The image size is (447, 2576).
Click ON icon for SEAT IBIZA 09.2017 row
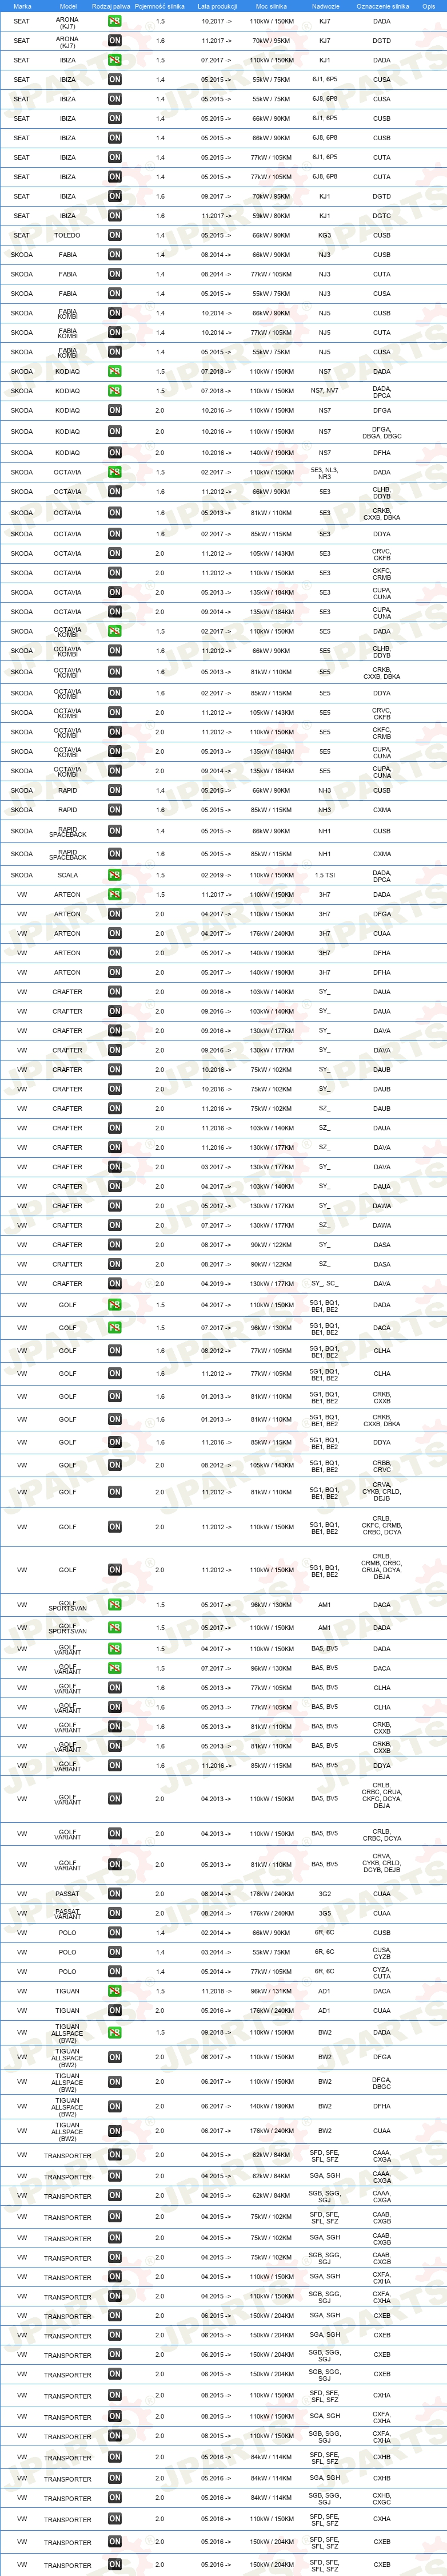(115, 196)
